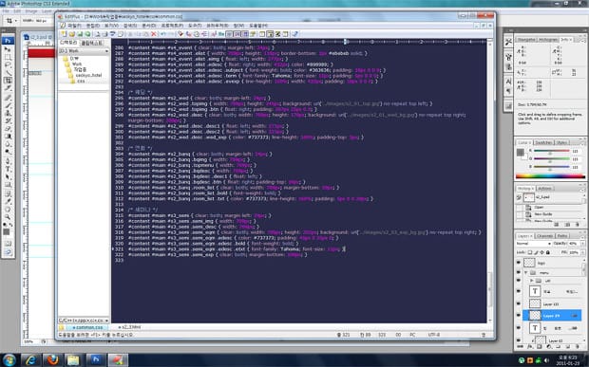Open the Fill slider dropdown in Layers
The height and width of the screenshot is (367, 589).
coord(583,252)
